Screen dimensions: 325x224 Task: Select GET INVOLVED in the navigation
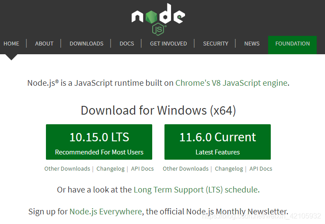(x=168, y=43)
